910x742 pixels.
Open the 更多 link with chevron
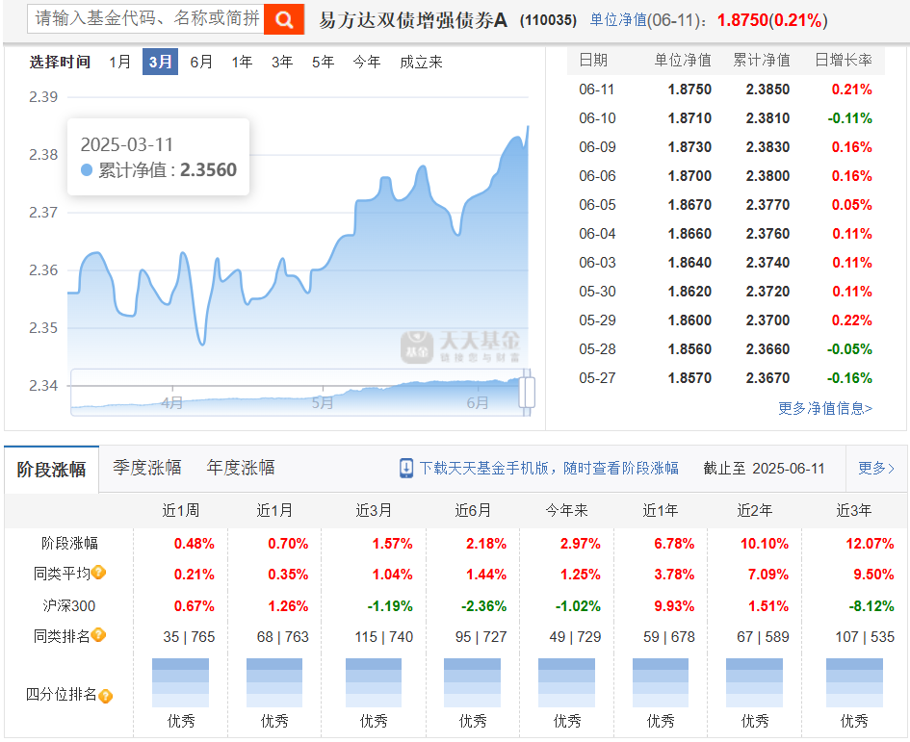[876, 468]
